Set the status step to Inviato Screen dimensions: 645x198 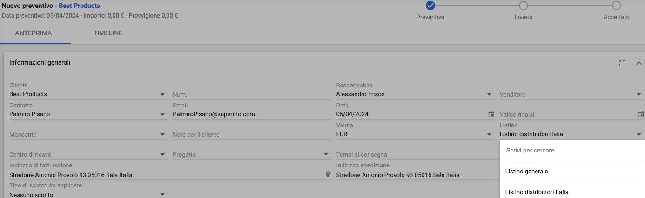pyautogui.click(x=524, y=6)
